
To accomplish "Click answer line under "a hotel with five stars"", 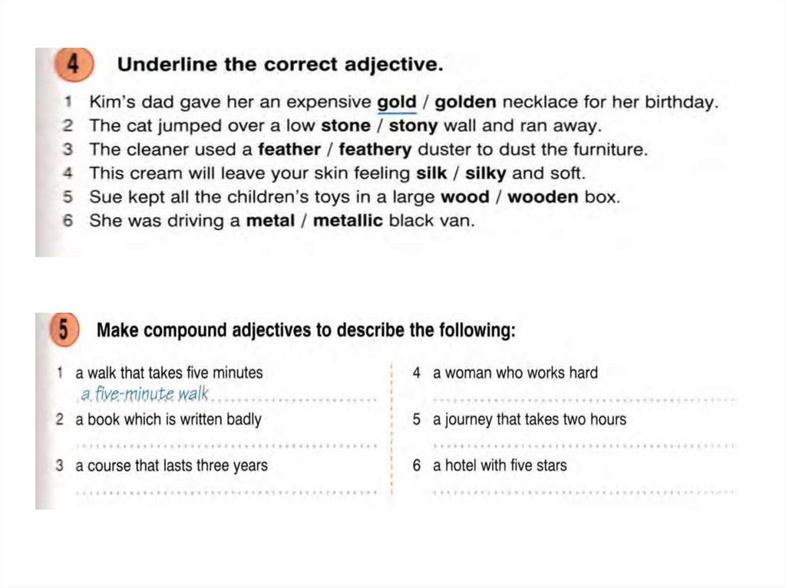I will pyautogui.click(x=583, y=491).
